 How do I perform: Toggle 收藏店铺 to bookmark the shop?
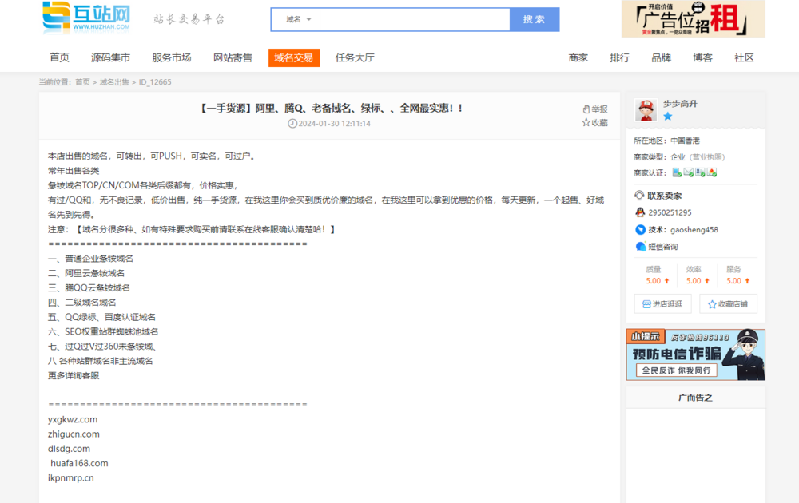pyautogui.click(x=728, y=304)
